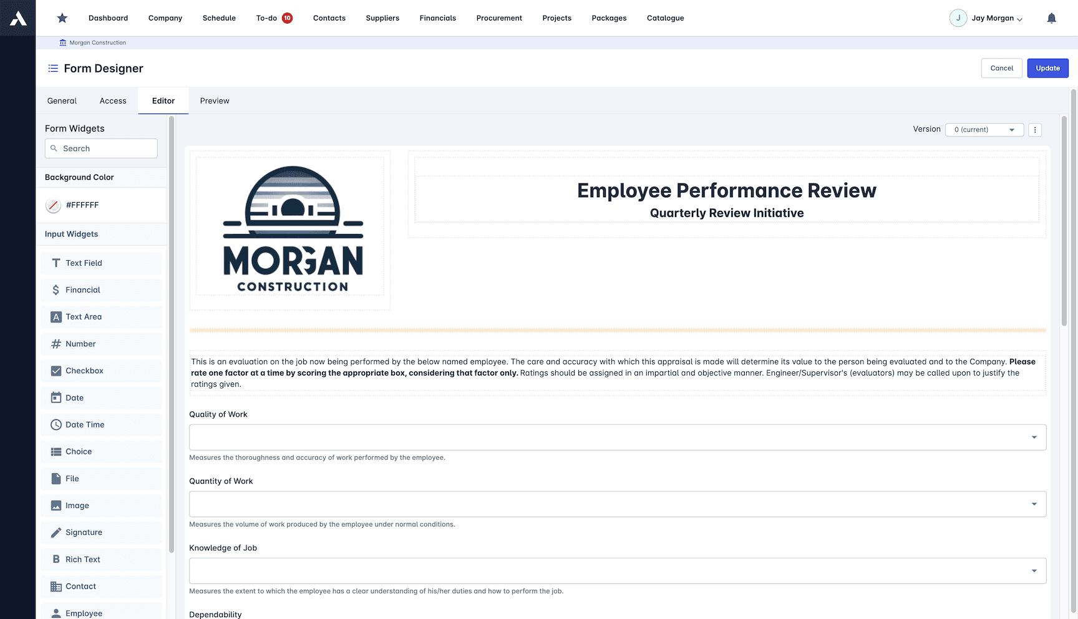This screenshot has width=1078, height=619.
Task: Switch to the Preview tab
Action: point(215,101)
